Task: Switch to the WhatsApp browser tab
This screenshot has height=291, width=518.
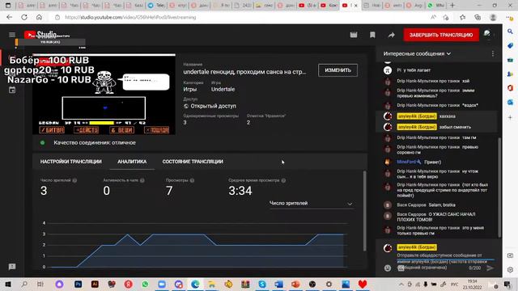Action: pyautogui.click(x=436, y=6)
